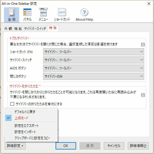The width and height of the screenshot is (154, 154).
Task: Select the 特殊 tab
Action: [53, 28]
